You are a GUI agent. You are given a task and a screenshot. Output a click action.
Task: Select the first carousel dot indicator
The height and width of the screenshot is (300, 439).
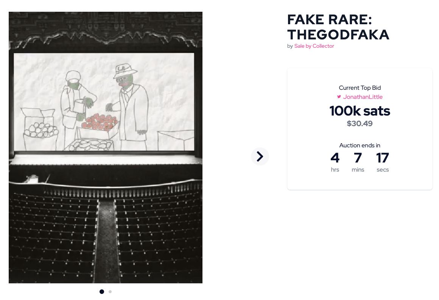point(102,292)
